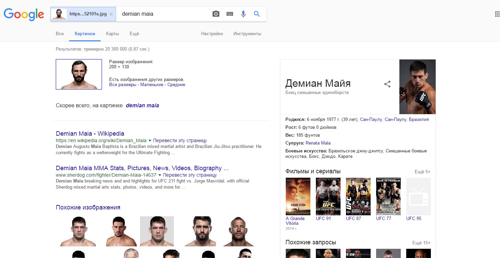Expand Sherdog result URL dropdown arrow

coord(159,175)
